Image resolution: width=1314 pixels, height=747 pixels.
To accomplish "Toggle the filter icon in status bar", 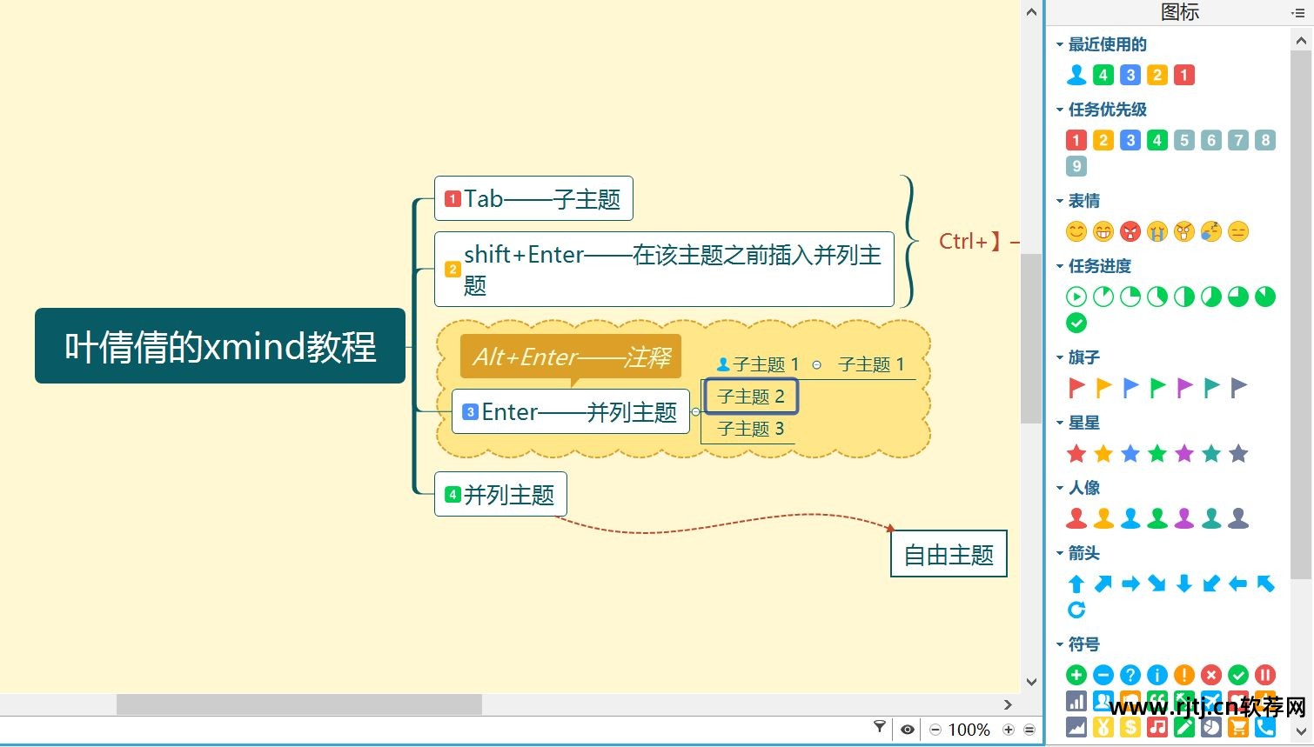I will pyautogui.click(x=880, y=729).
